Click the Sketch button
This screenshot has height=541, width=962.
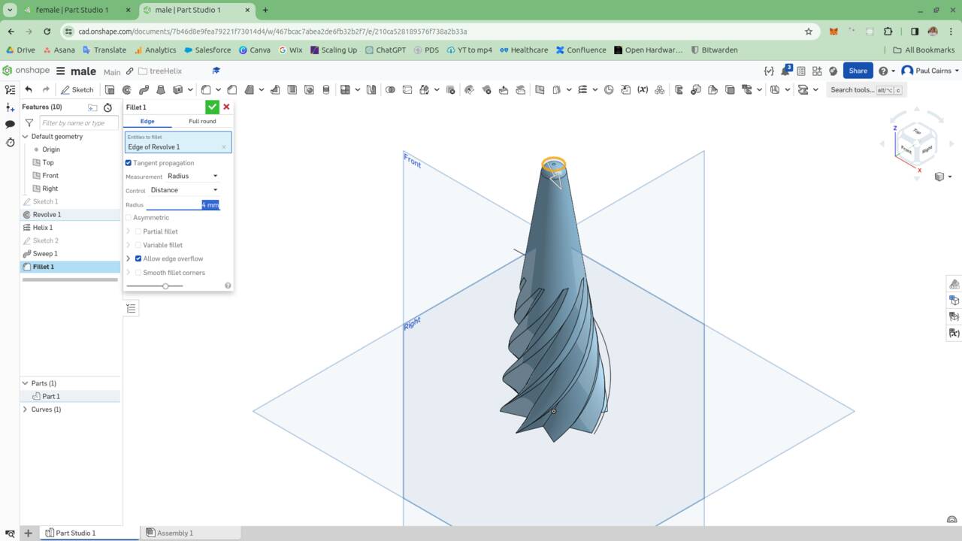pyautogui.click(x=77, y=89)
